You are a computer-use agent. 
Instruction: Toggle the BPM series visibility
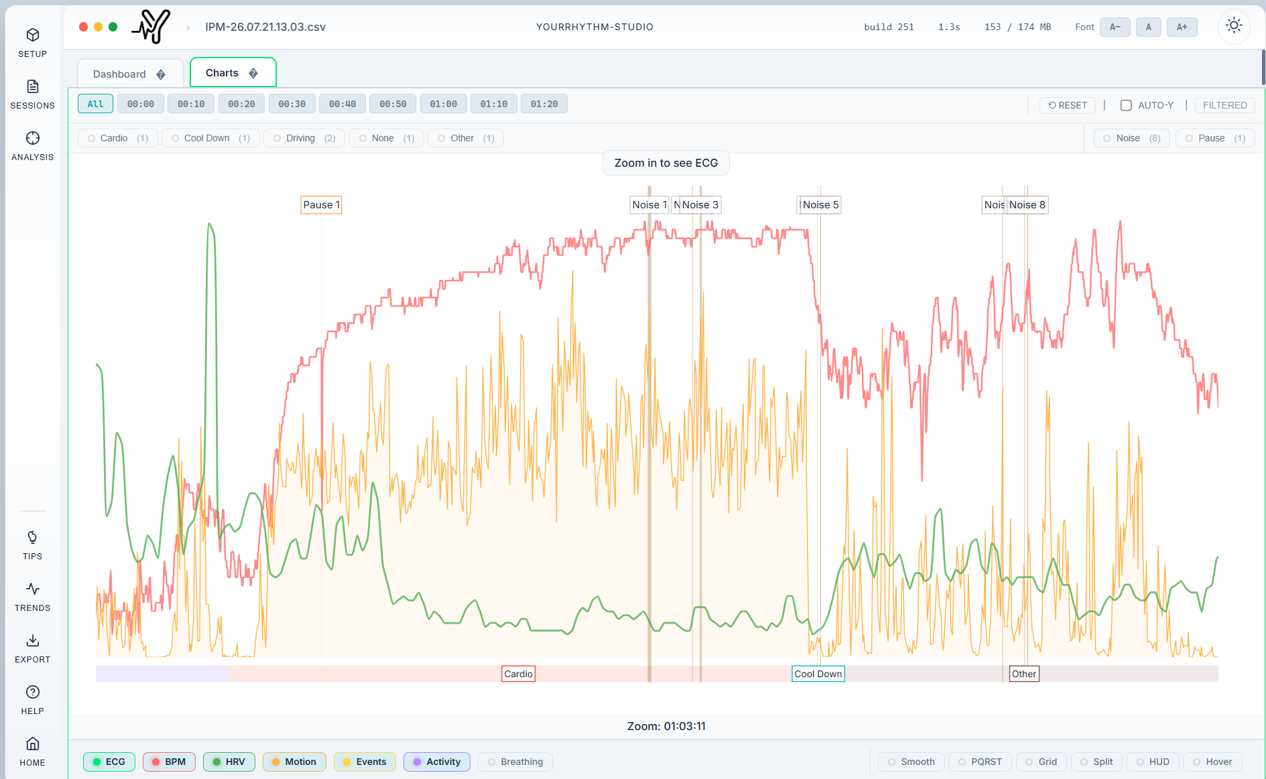[169, 762]
